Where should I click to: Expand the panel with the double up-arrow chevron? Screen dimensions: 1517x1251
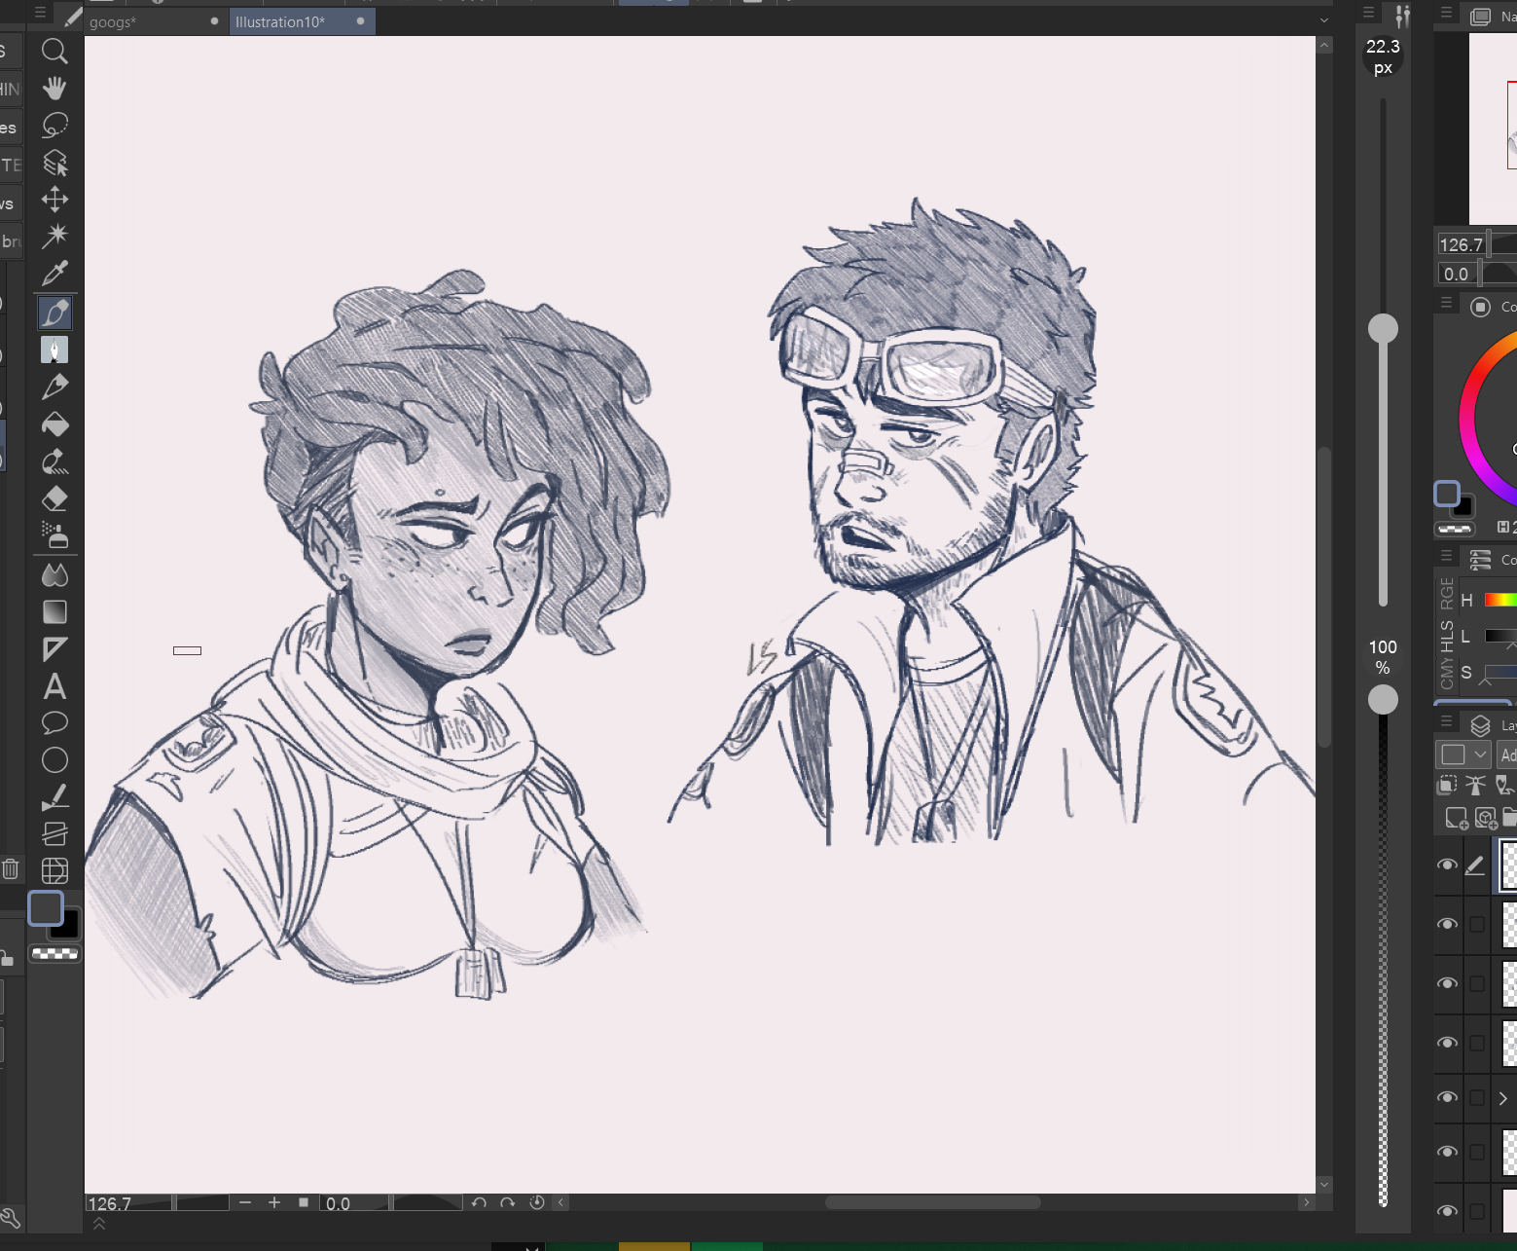pyautogui.click(x=99, y=1225)
